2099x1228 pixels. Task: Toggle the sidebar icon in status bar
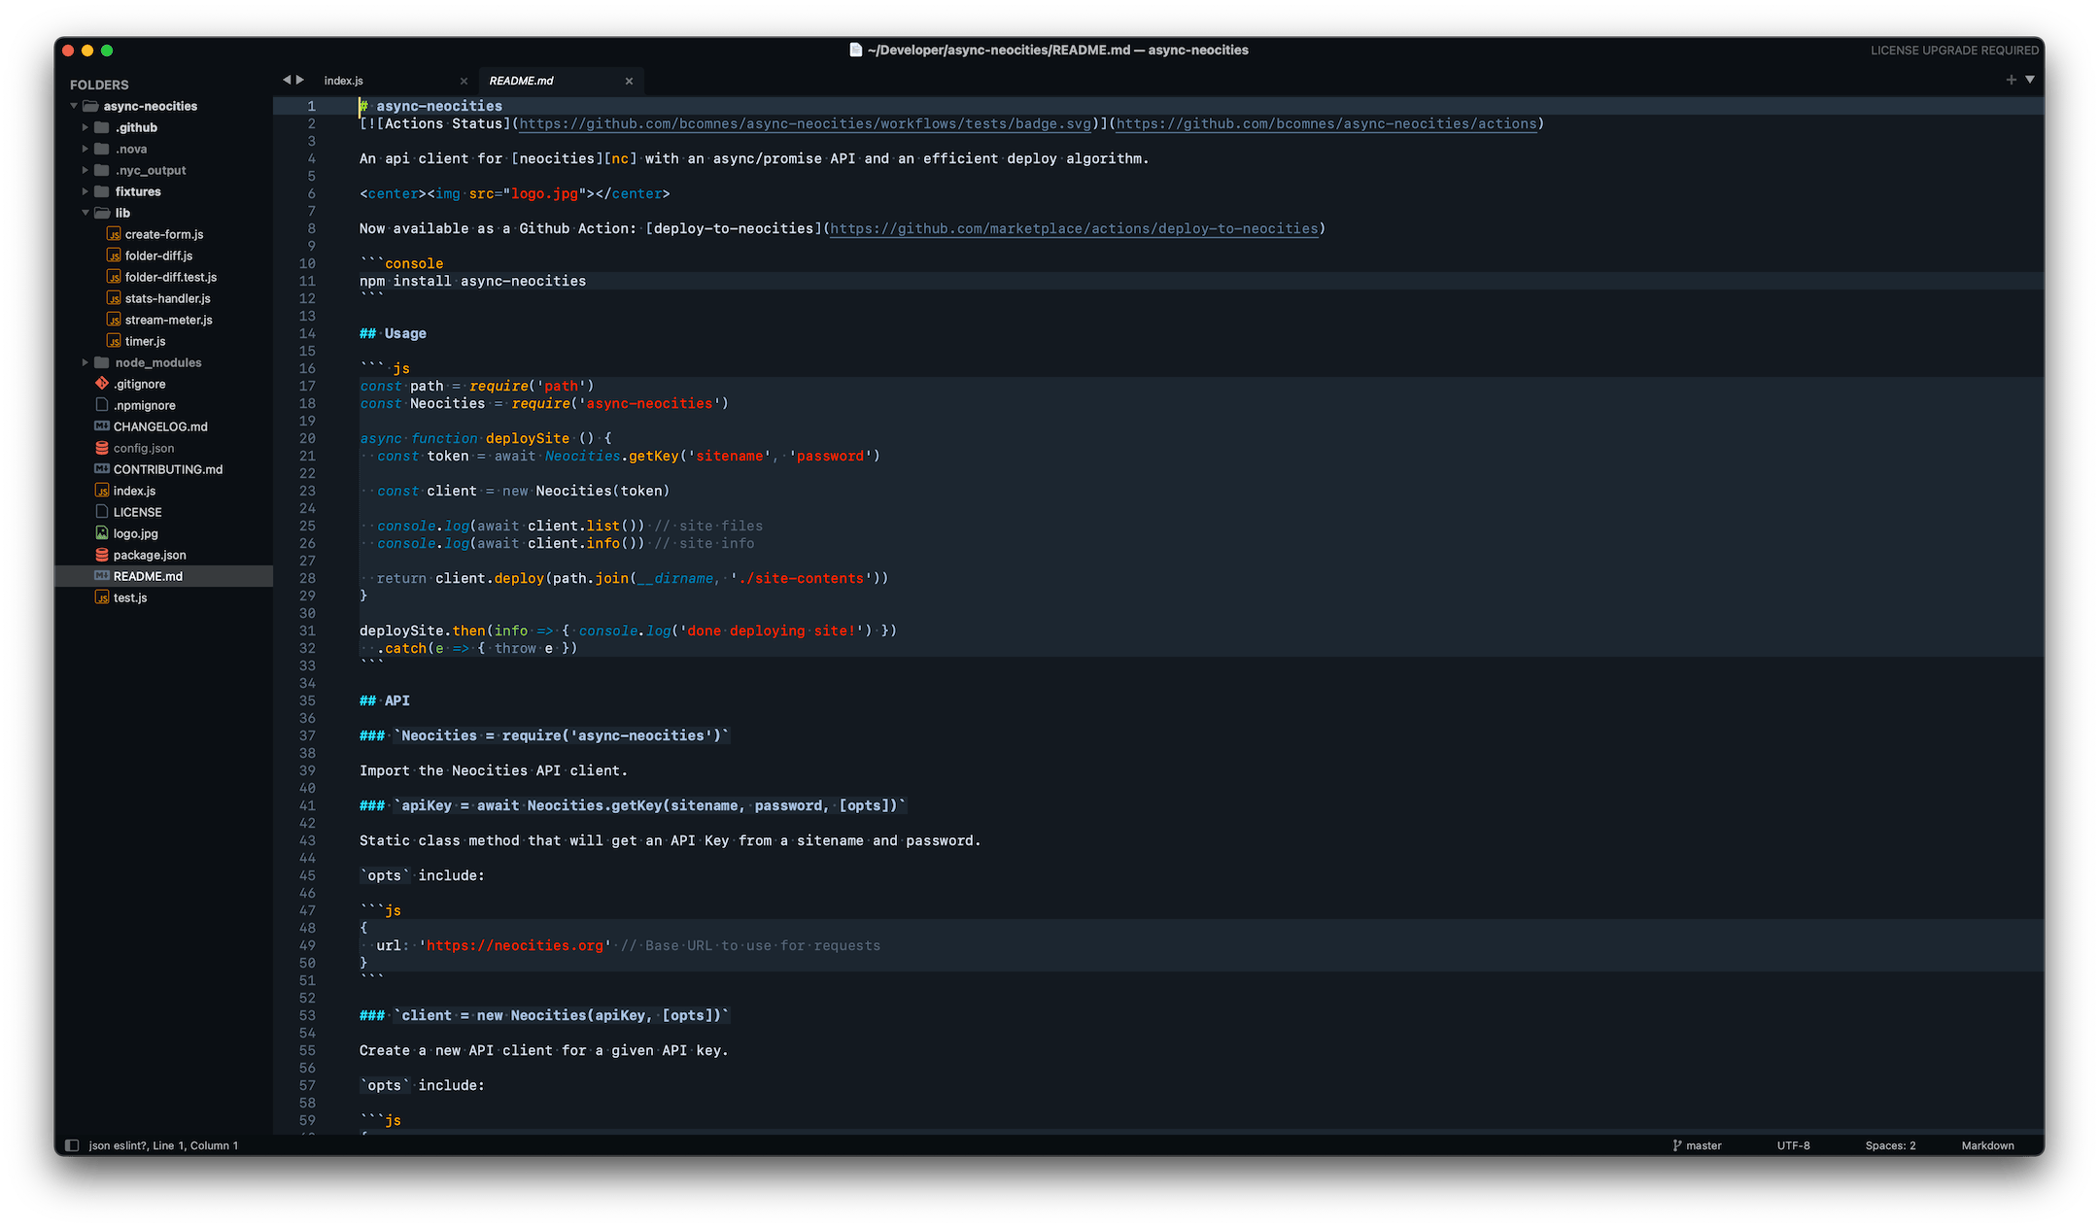[x=72, y=1145]
